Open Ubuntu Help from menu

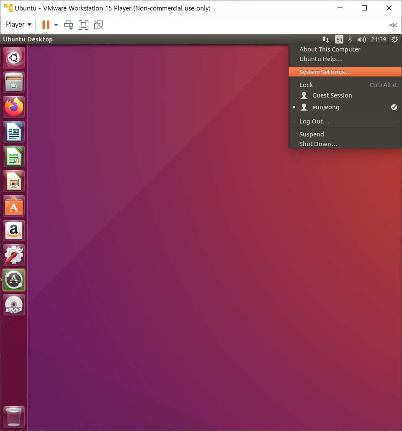click(345, 59)
